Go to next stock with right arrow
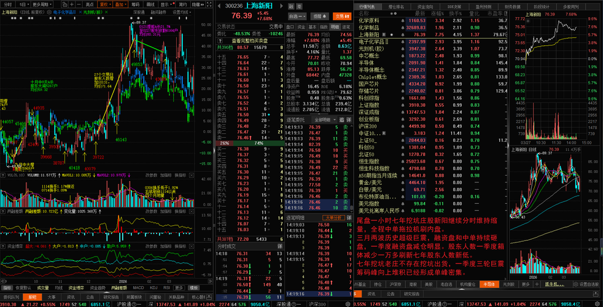 coord(281,6)
